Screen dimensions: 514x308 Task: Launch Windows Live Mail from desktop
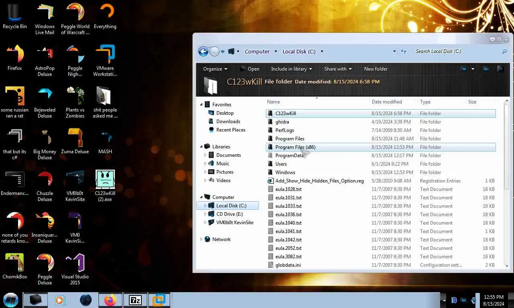coord(45,19)
